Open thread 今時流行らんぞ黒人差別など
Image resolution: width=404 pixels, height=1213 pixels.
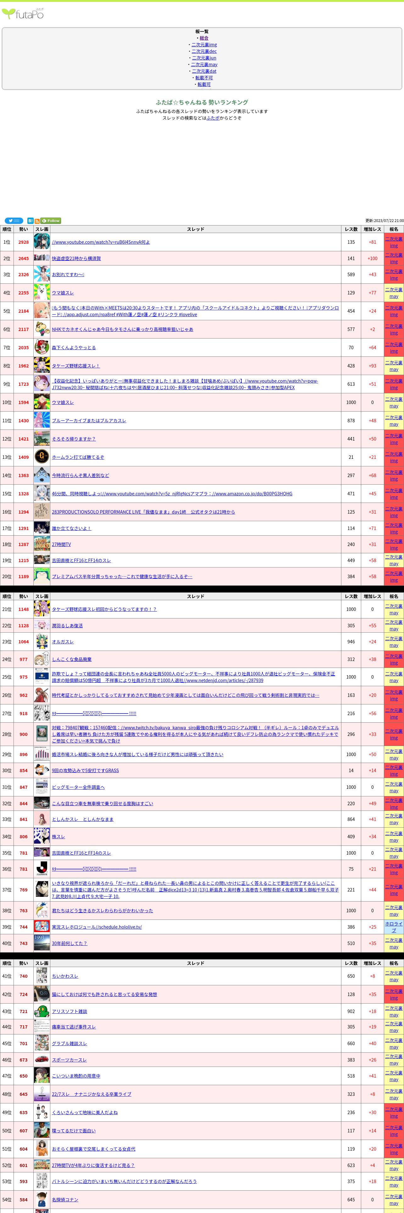(81, 475)
